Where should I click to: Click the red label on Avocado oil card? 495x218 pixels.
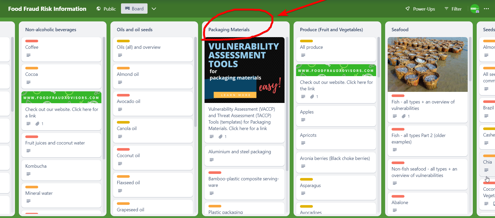tap(123, 95)
